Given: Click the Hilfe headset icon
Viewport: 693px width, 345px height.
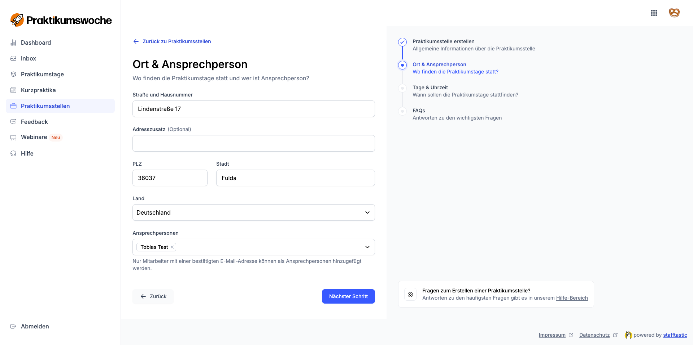Looking at the screenshot, I should pos(13,153).
